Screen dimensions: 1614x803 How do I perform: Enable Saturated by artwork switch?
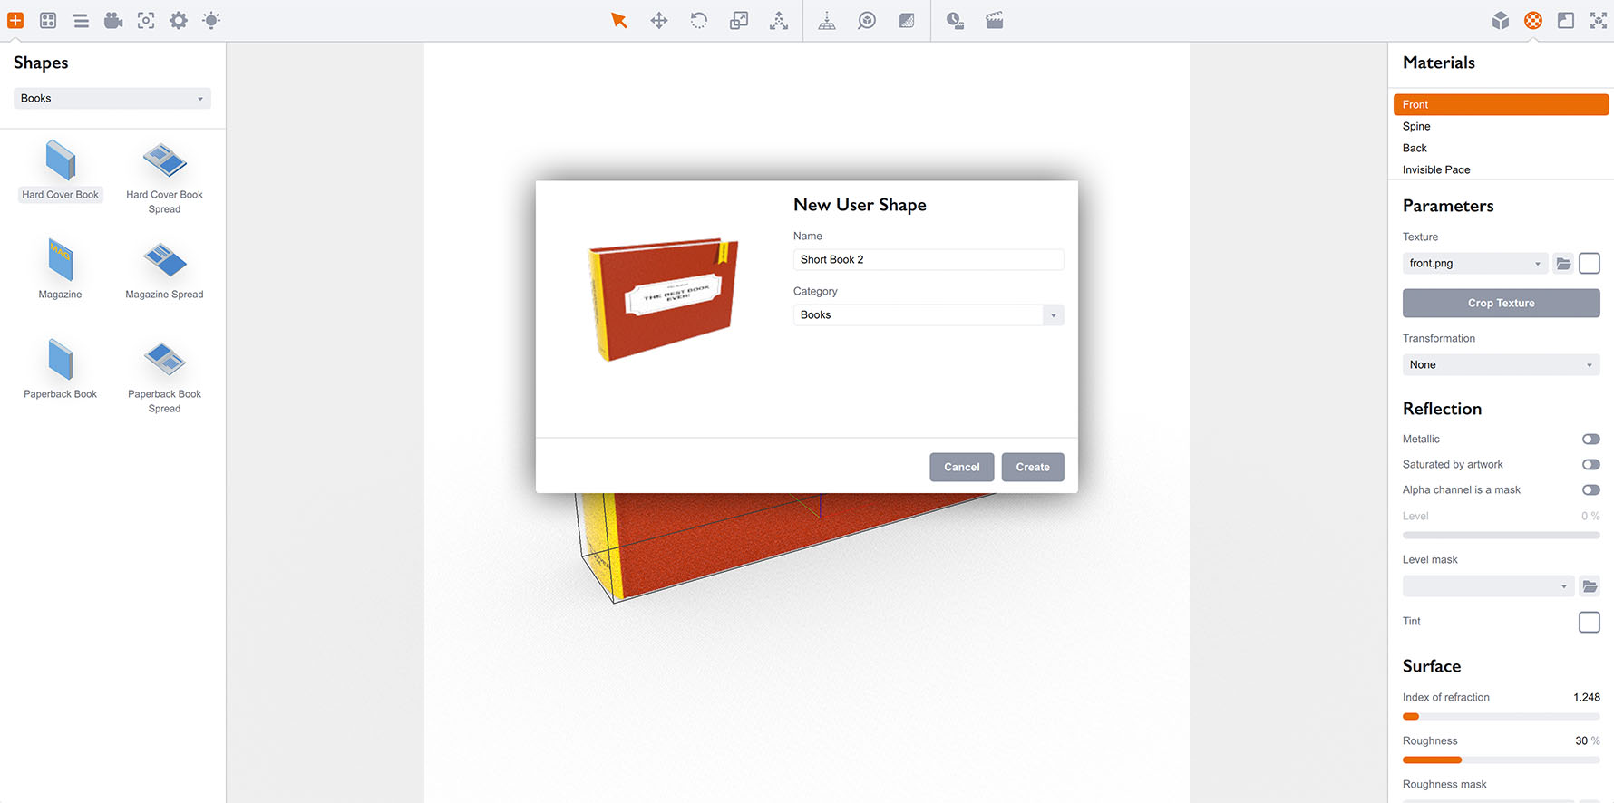(1590, 465)
